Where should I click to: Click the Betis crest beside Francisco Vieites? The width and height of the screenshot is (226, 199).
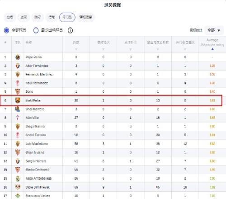click(x=18, y=196)
